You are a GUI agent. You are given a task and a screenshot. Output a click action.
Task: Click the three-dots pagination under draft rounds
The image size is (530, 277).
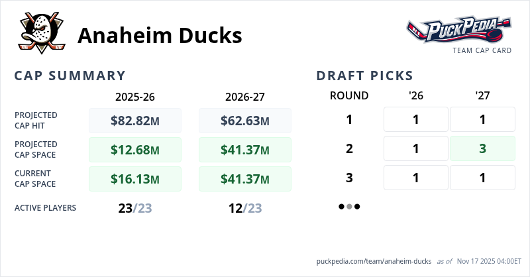coord(349,206)
